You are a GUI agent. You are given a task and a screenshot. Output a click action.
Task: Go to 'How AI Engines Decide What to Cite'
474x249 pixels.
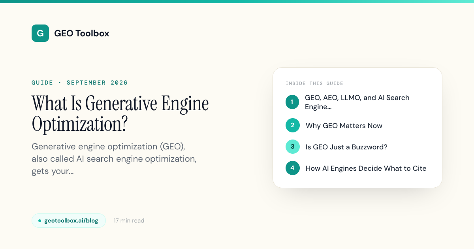tap(366, 168)
